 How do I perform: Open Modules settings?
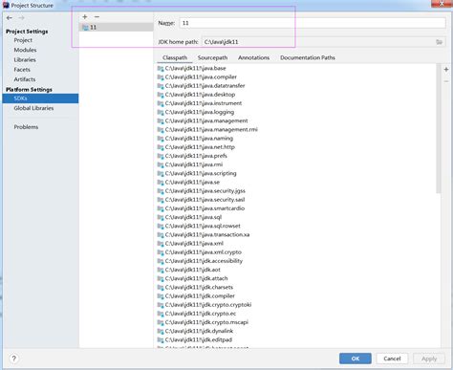point(25,50)
